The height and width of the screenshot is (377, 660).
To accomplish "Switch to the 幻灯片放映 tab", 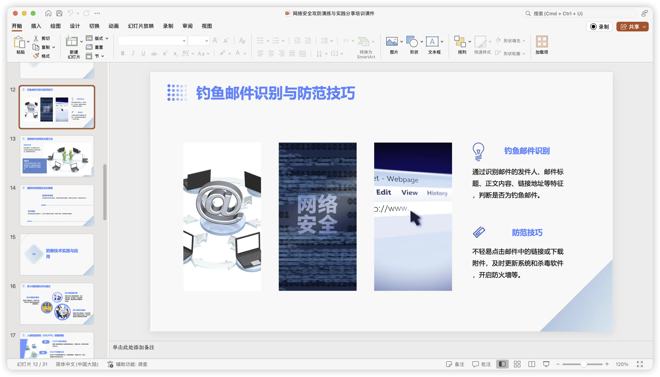I will (141, 26).
